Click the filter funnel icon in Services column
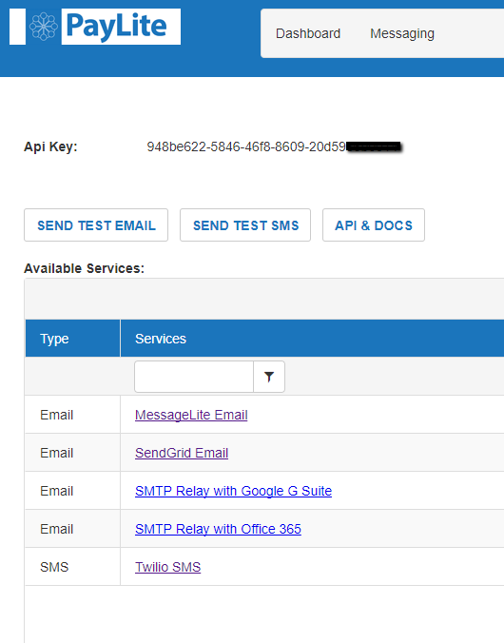Screen dimensions: 504x643 tap(269, 377)
